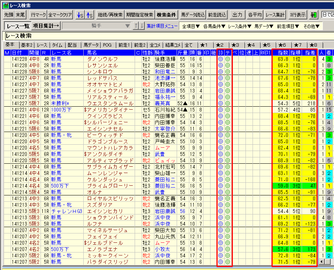Click the 全マーククリア button

(x=60, y=15)
